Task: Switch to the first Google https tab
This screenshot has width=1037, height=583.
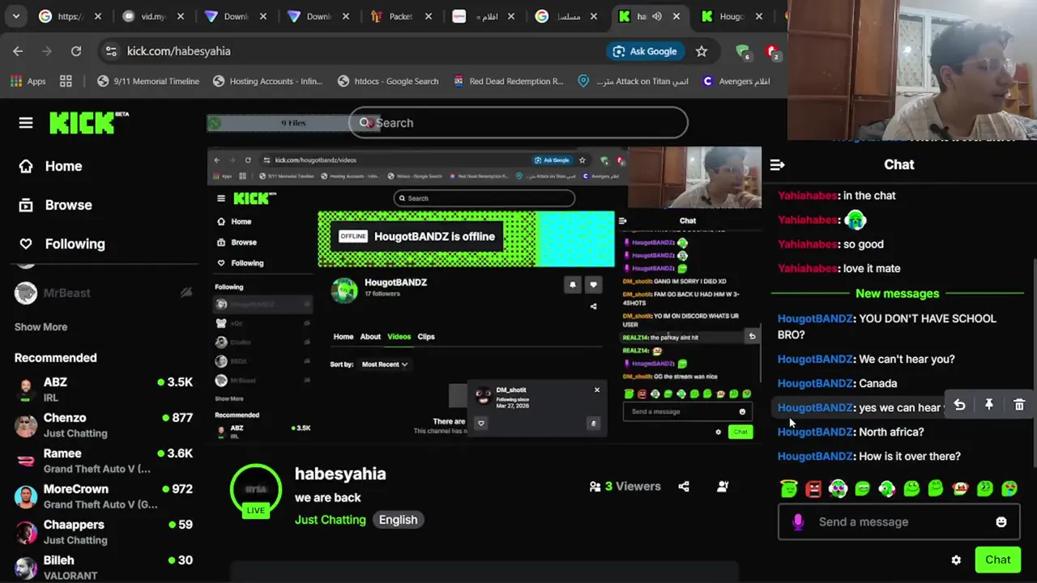Action: click(71, 16)
